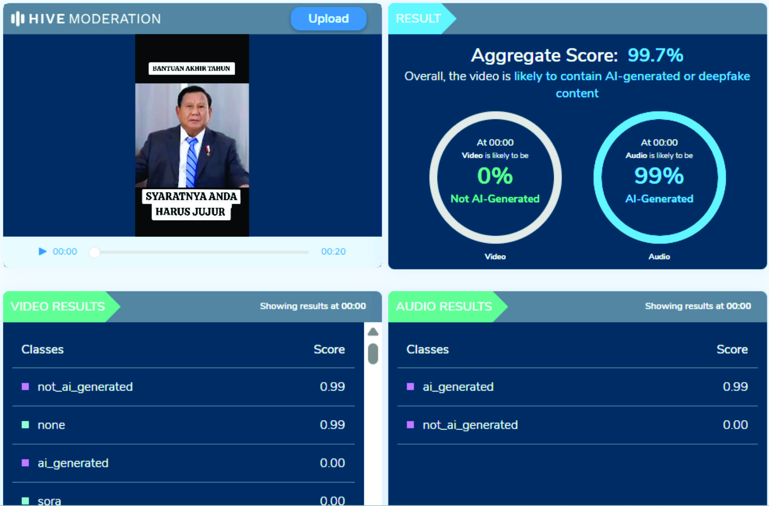Click the Audio 99% score circle

pos(659,177)
